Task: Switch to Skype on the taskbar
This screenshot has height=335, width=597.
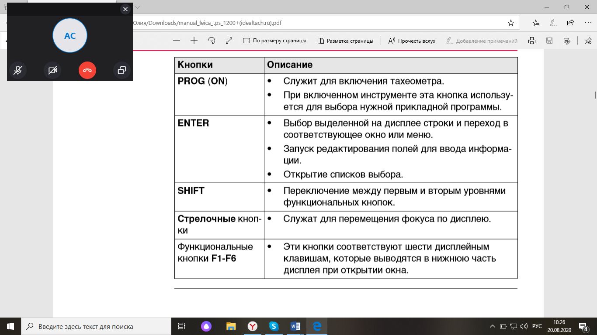Action: [274, 326]
